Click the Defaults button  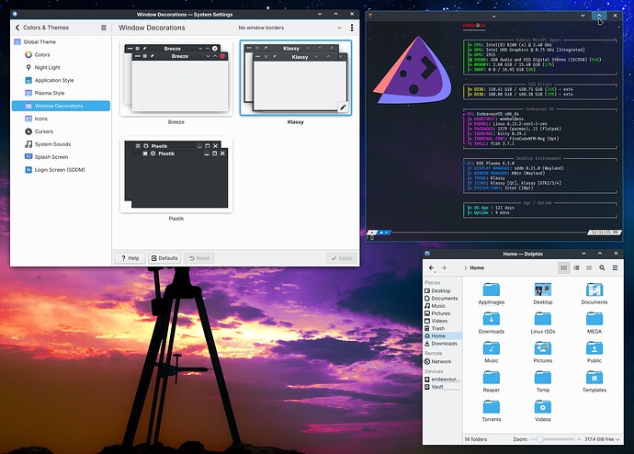164,258
